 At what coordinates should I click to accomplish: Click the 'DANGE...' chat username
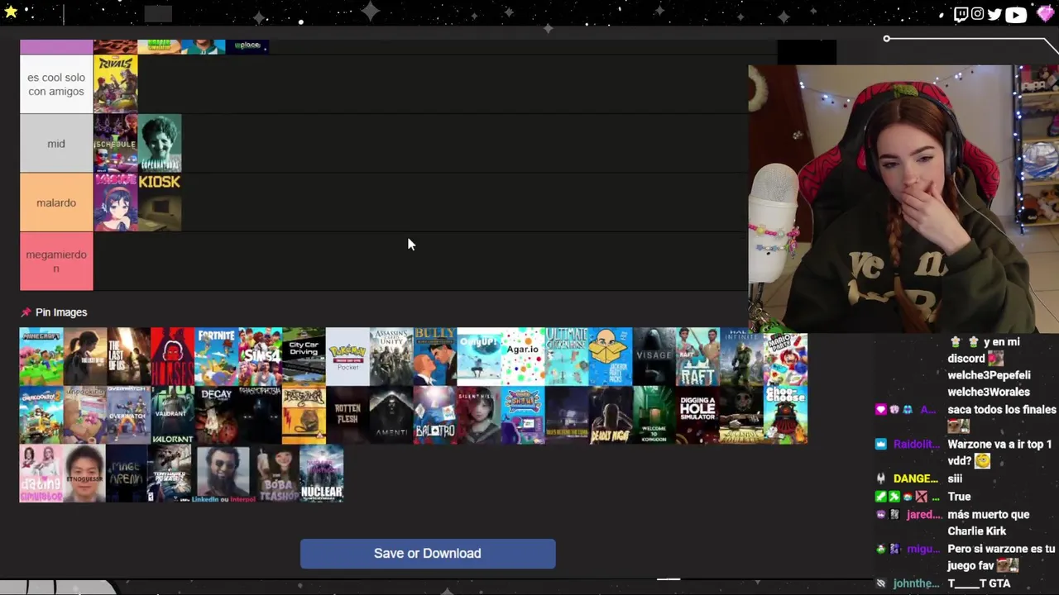pos(916,478)
